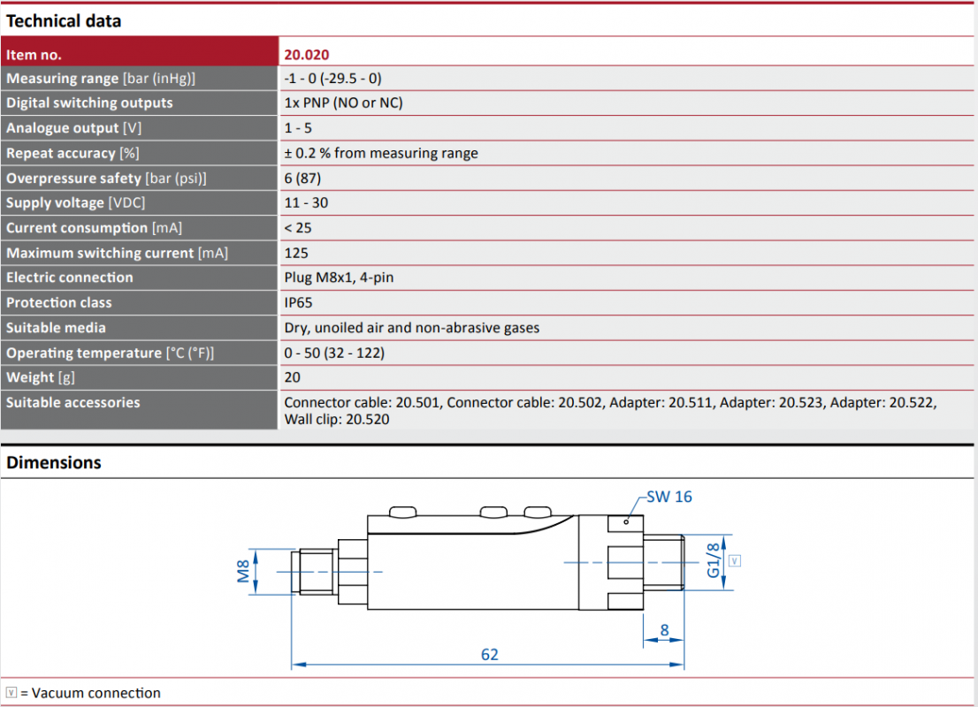This screenshot has height=707, width=978.
Task: Click the '= Vacuum connection' legend text
Action: [90, 693]
